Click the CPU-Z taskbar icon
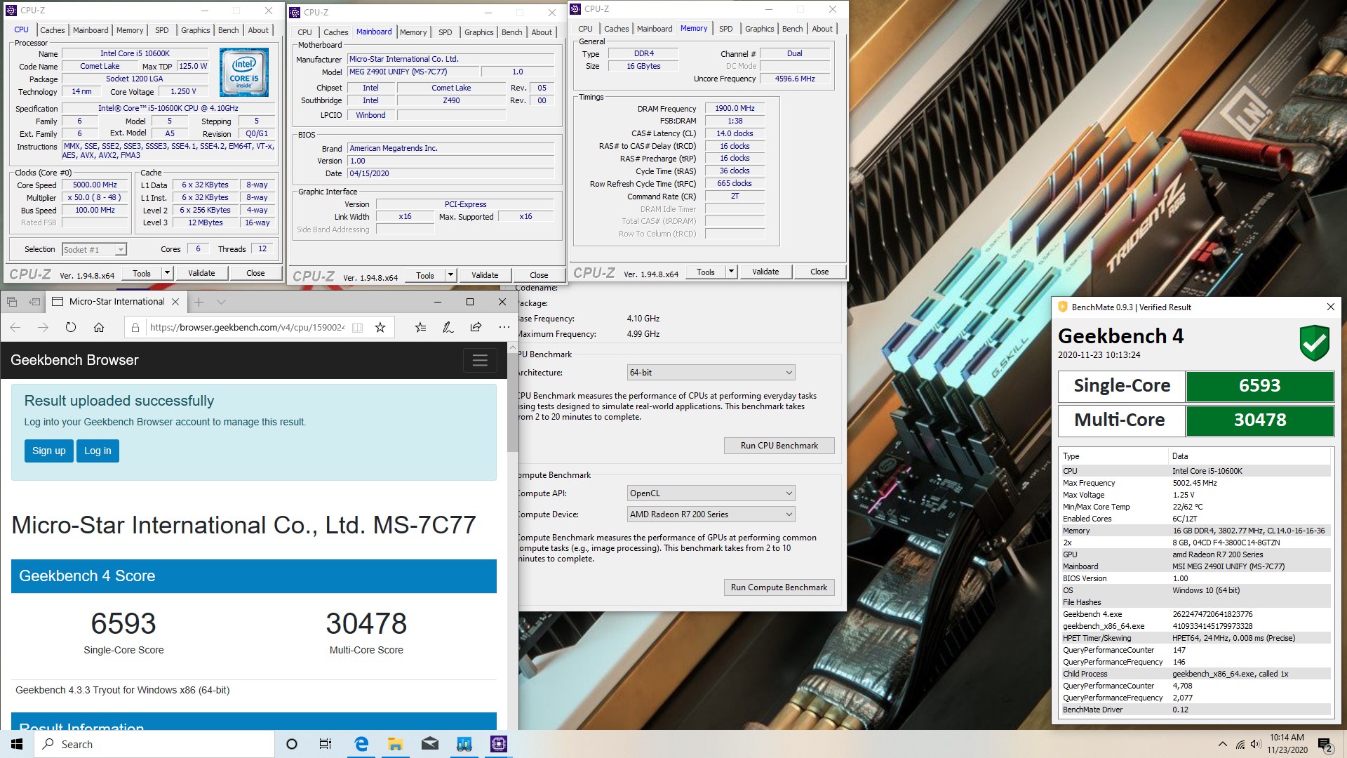Screen dimensions: 1347x758 point(499,744)
